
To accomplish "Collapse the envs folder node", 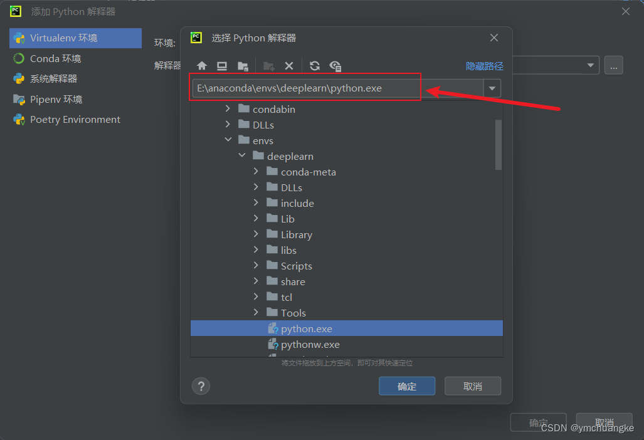I will click(228, 140).
